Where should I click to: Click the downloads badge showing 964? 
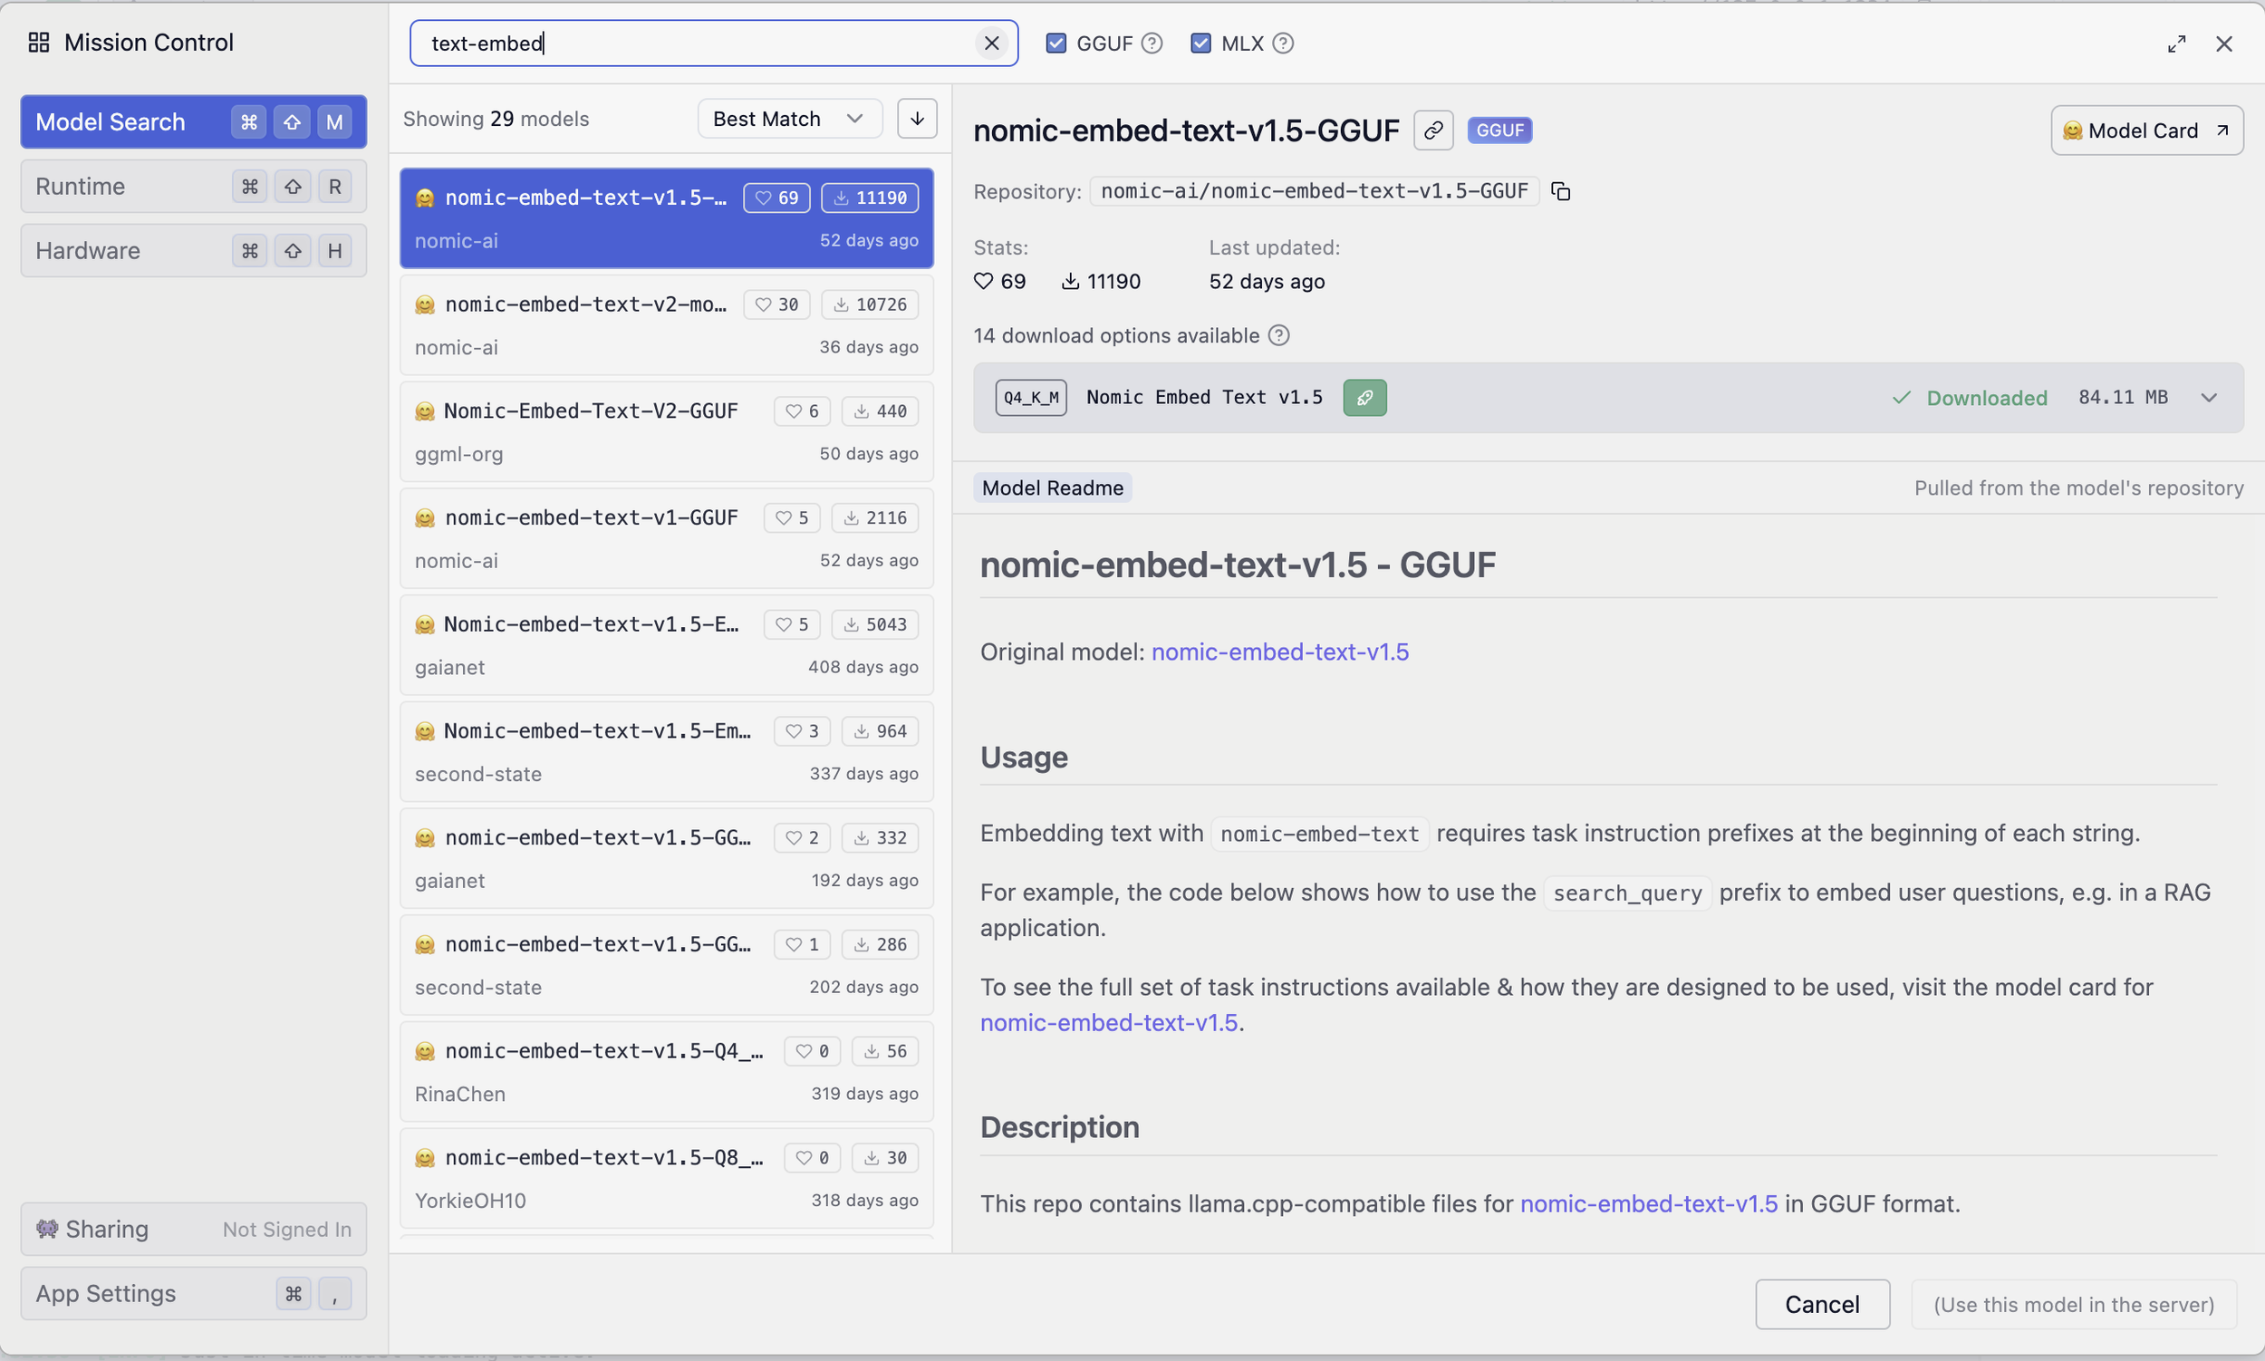(x=881, y=731)
